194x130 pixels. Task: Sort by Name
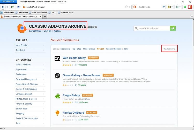click(126, 49)
